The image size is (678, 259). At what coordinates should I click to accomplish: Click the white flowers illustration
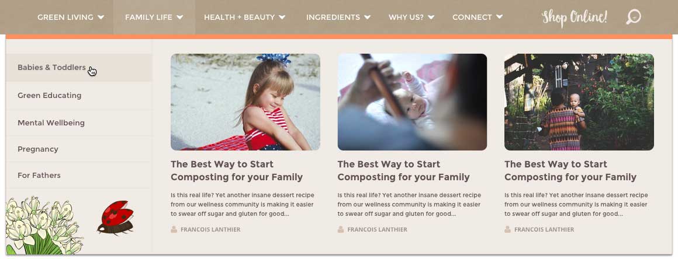44,226
